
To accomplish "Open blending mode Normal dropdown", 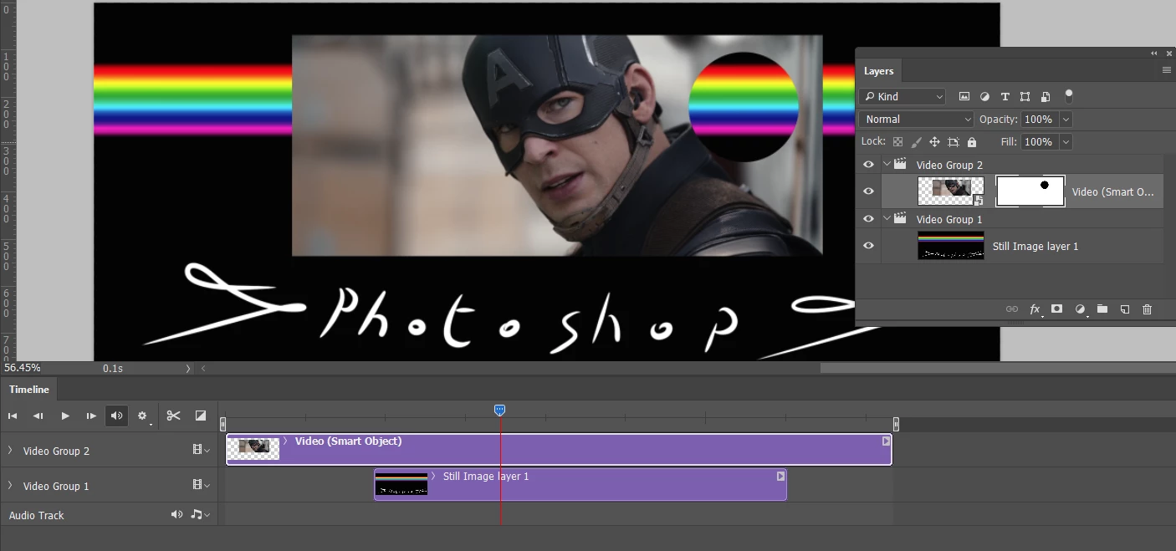I will click(x=917, y=120).
